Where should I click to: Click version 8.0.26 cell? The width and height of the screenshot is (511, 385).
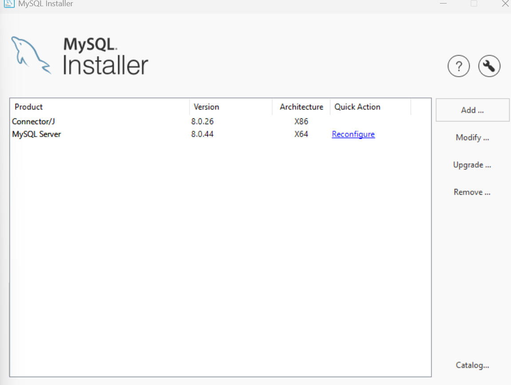point(202,122)
